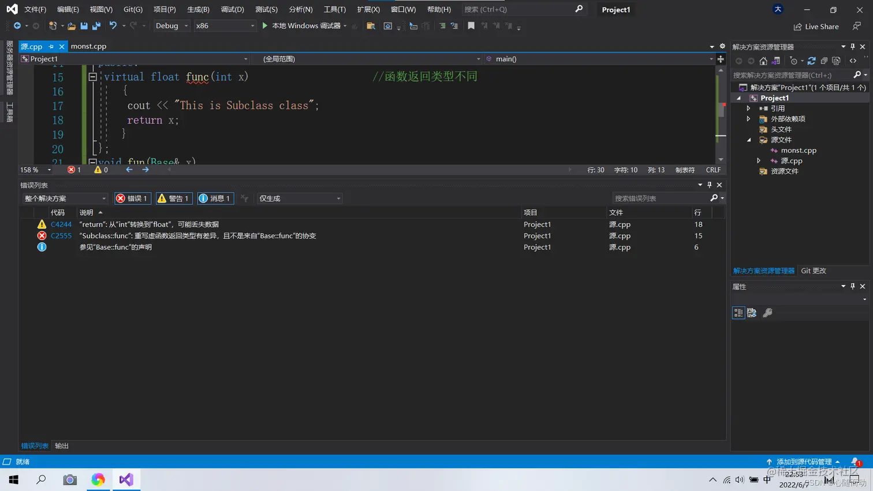Open the Project1 scope dropdown in editor
The width and height of the screenshot is (873, 491).
[135, 59]
